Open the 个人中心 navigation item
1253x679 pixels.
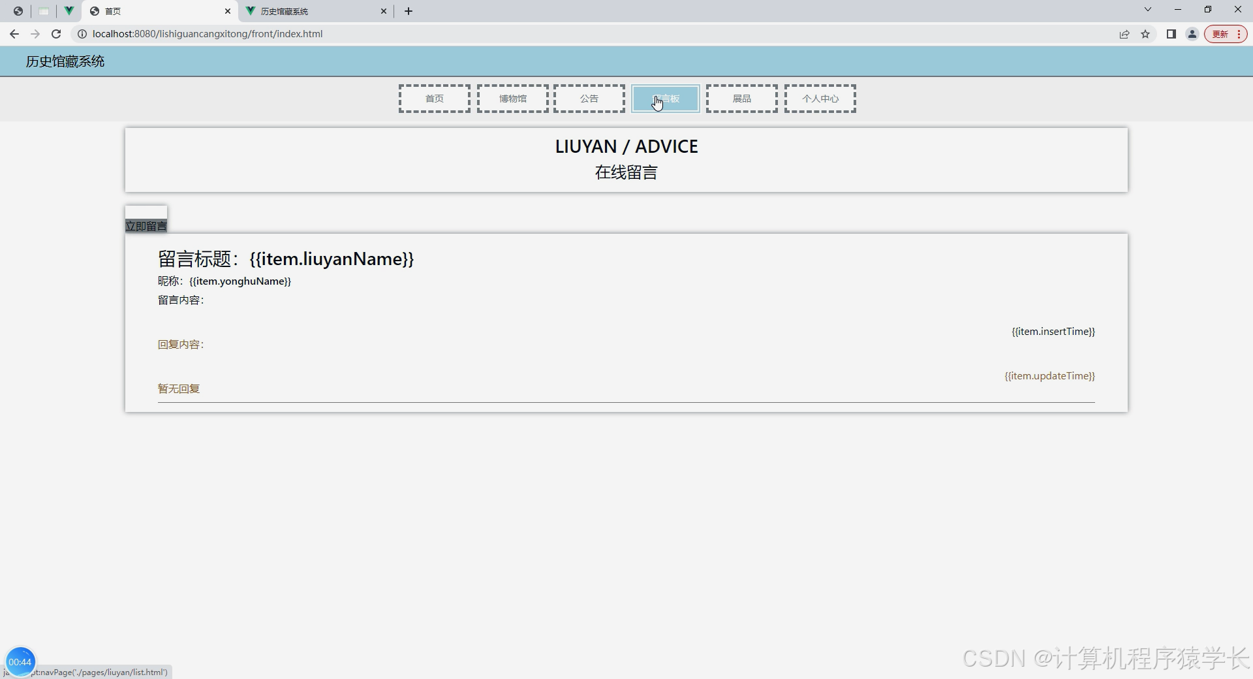820,99
